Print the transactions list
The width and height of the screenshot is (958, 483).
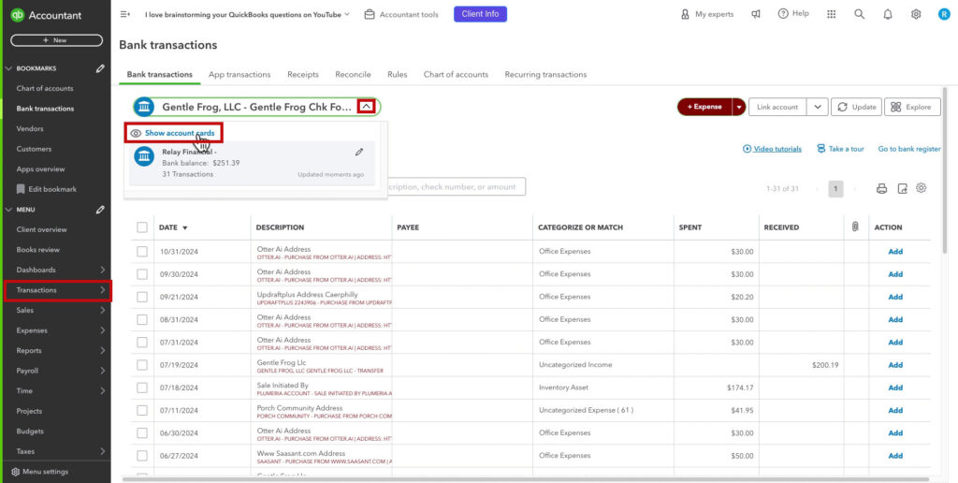[881, 188]
